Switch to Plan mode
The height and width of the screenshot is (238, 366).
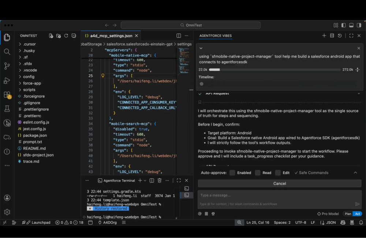pos(348,214)
